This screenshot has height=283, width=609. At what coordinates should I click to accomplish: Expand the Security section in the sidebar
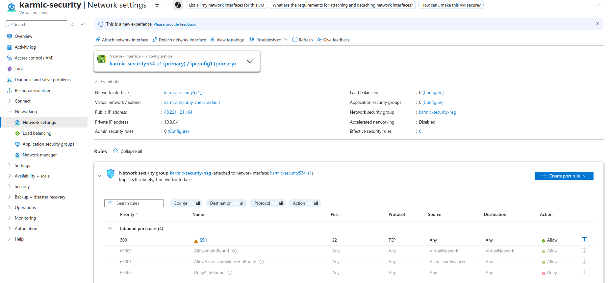point(10,186)
